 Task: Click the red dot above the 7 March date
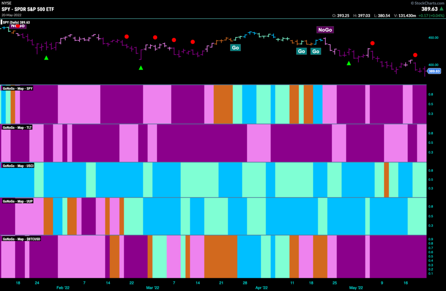tap(174, 40)
